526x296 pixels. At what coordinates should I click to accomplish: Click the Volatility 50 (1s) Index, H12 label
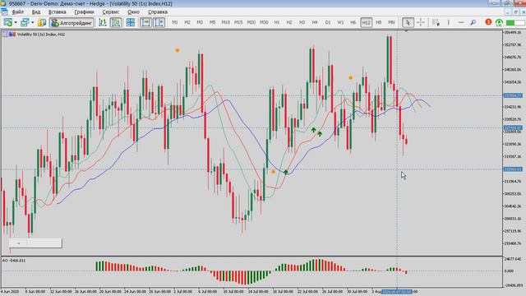41,35
